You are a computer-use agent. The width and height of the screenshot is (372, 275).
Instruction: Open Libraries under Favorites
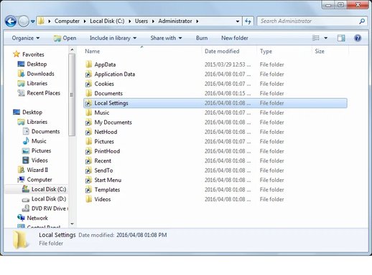(x=32, y=83)
